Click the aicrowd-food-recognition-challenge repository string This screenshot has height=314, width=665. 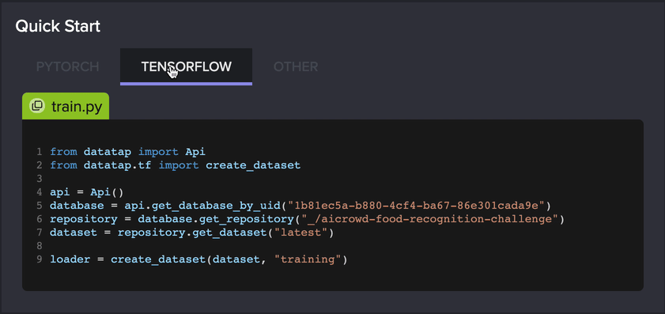[423, 219]
